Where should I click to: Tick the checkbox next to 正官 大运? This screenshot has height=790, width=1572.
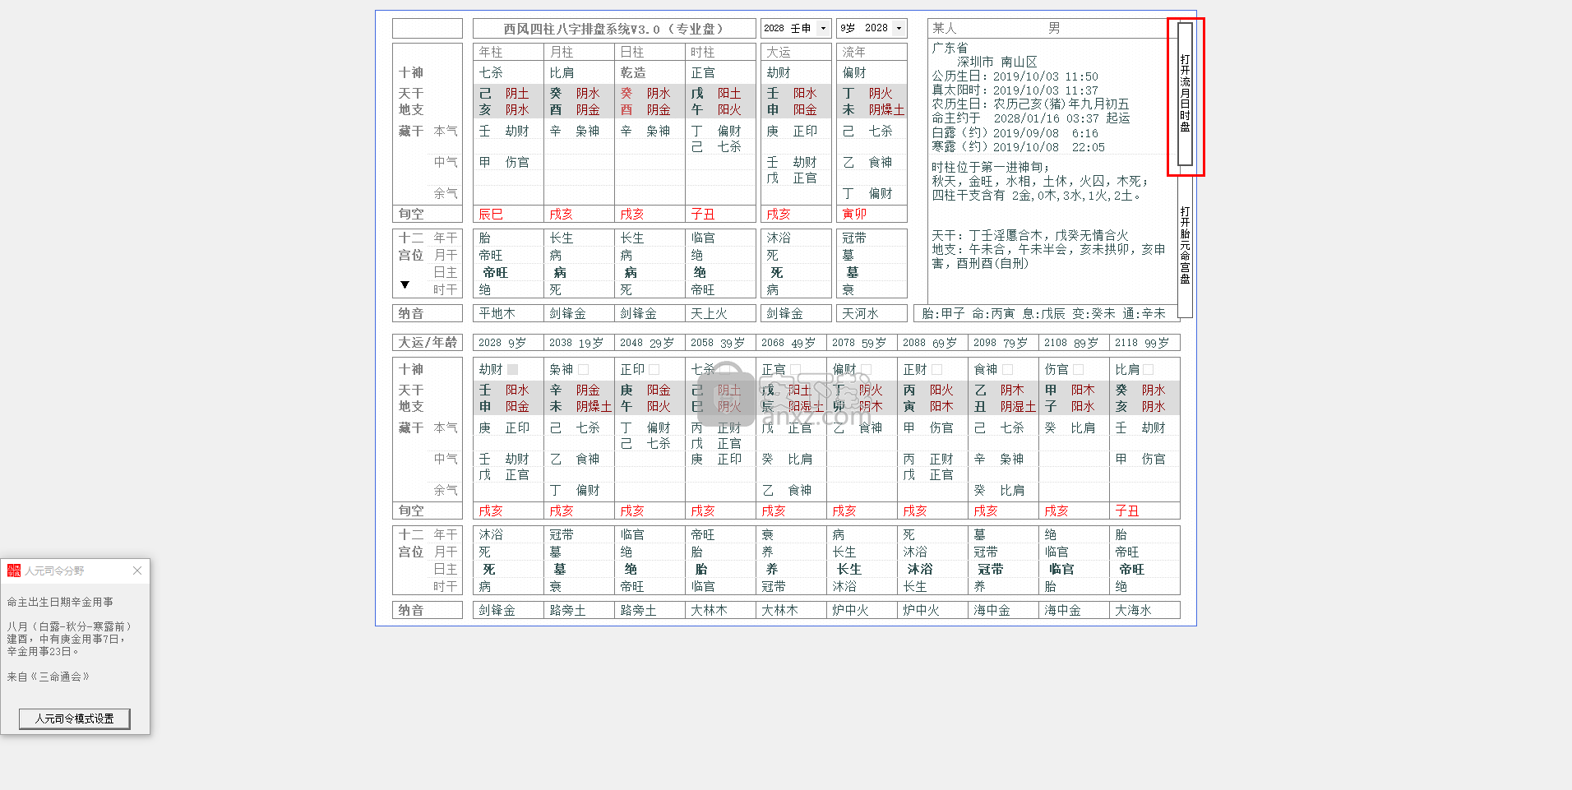[x=796, y=370]
